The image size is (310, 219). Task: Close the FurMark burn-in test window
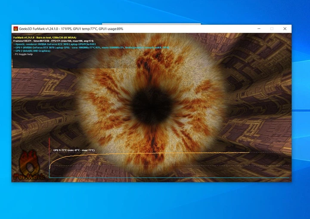285,29
